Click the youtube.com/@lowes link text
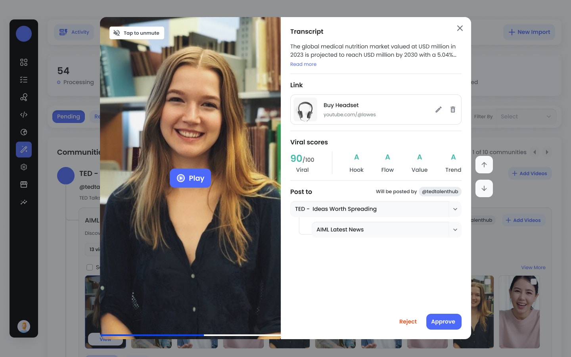This screenshot has width=571, height=357. coord(349,115)
